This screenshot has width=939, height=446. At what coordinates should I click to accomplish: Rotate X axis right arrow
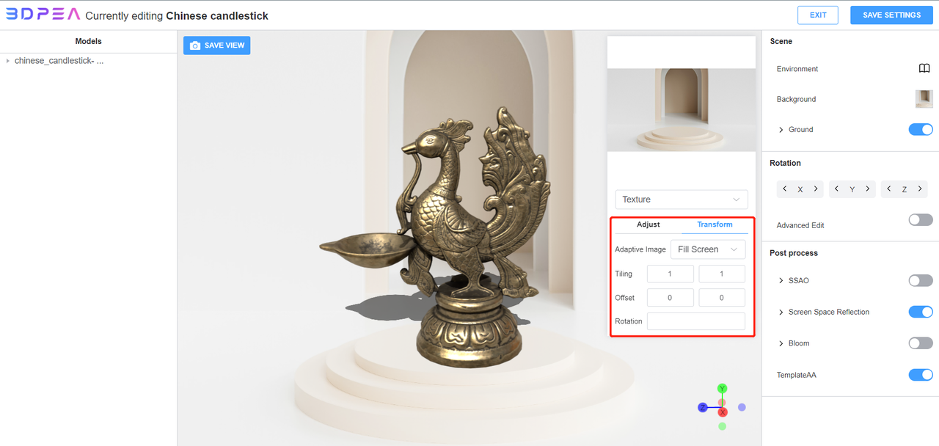[815, 189]
